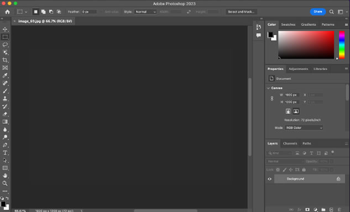Select the Path Selection tool
Viewport: 350px width, 212px height.
coord(5,160)
